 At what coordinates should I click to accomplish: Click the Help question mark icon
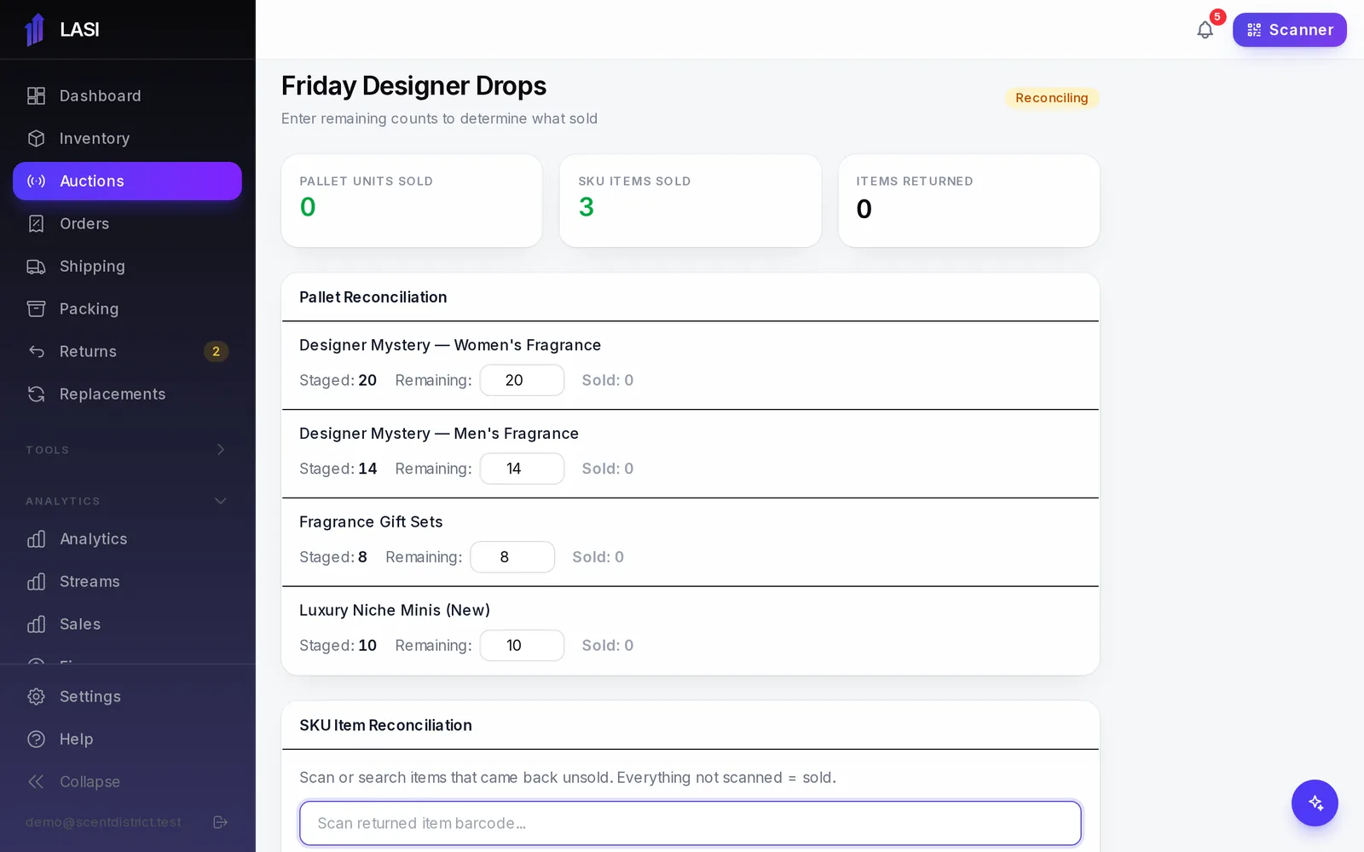point(36,739)
